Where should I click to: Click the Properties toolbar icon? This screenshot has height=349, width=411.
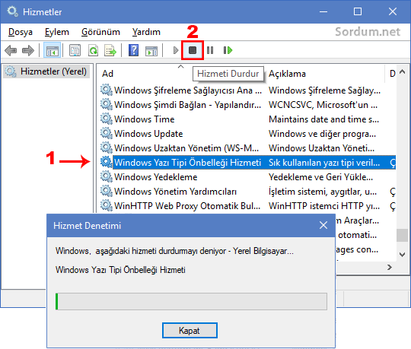[x=75, y=50]
